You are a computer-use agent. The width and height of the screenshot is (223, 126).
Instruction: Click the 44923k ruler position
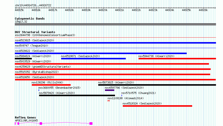(153, 10)
